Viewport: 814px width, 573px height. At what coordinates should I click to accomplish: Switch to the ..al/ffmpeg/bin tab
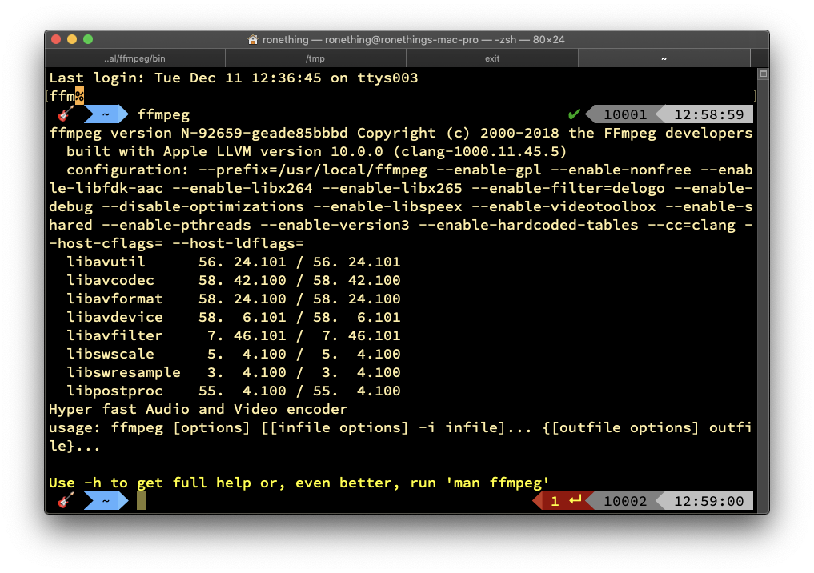coord(135,58)
